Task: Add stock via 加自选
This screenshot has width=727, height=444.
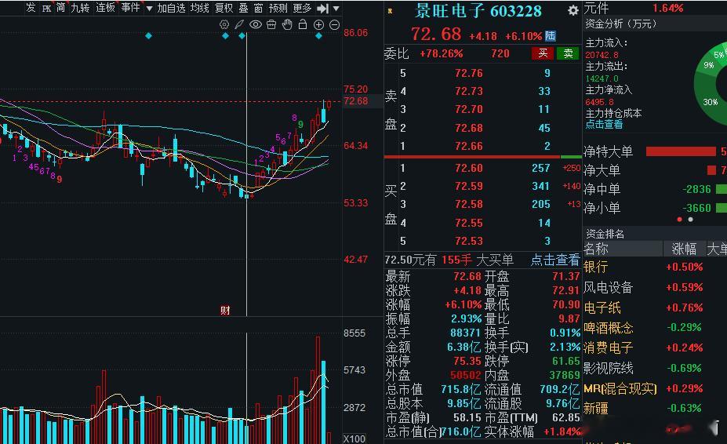Action: (171, 8)
